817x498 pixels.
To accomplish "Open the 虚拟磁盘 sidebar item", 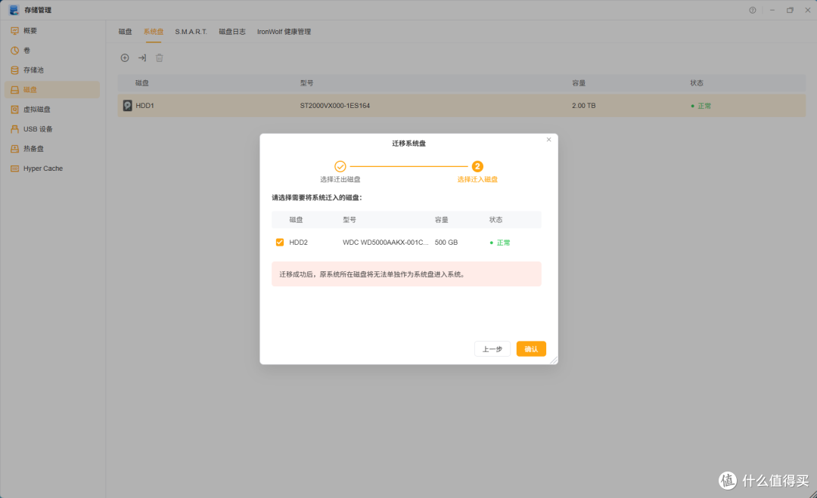I will (x=52, y=110).
